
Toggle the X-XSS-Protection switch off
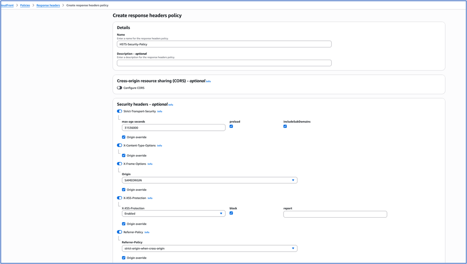[119, 198]
